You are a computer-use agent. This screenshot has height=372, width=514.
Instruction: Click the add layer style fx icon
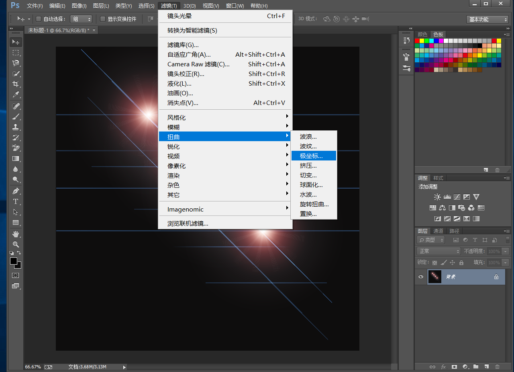click(x=443, y=367)
